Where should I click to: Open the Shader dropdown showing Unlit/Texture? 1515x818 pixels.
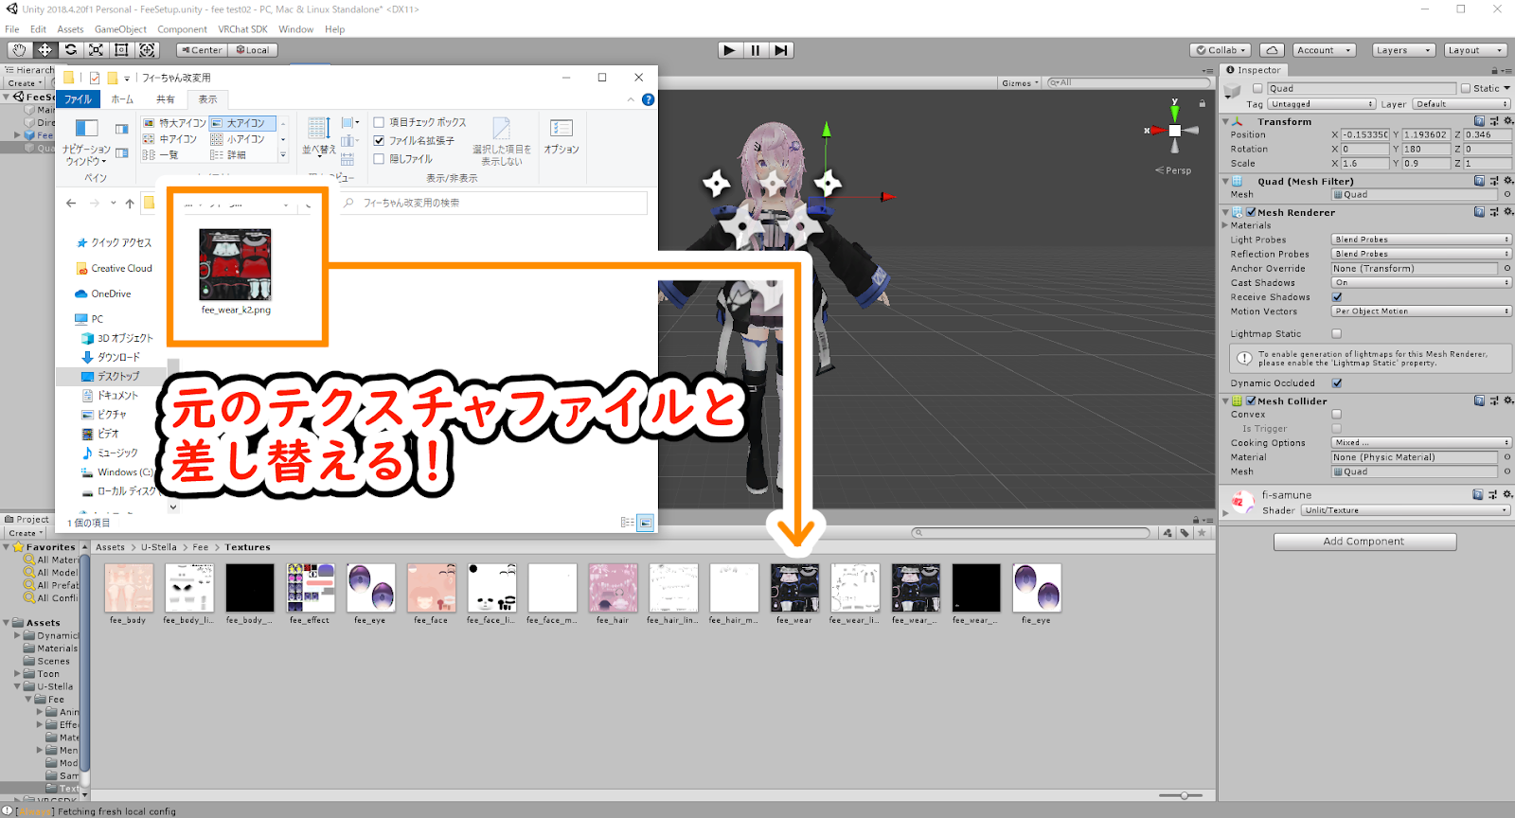click(x=1405, y=510)
